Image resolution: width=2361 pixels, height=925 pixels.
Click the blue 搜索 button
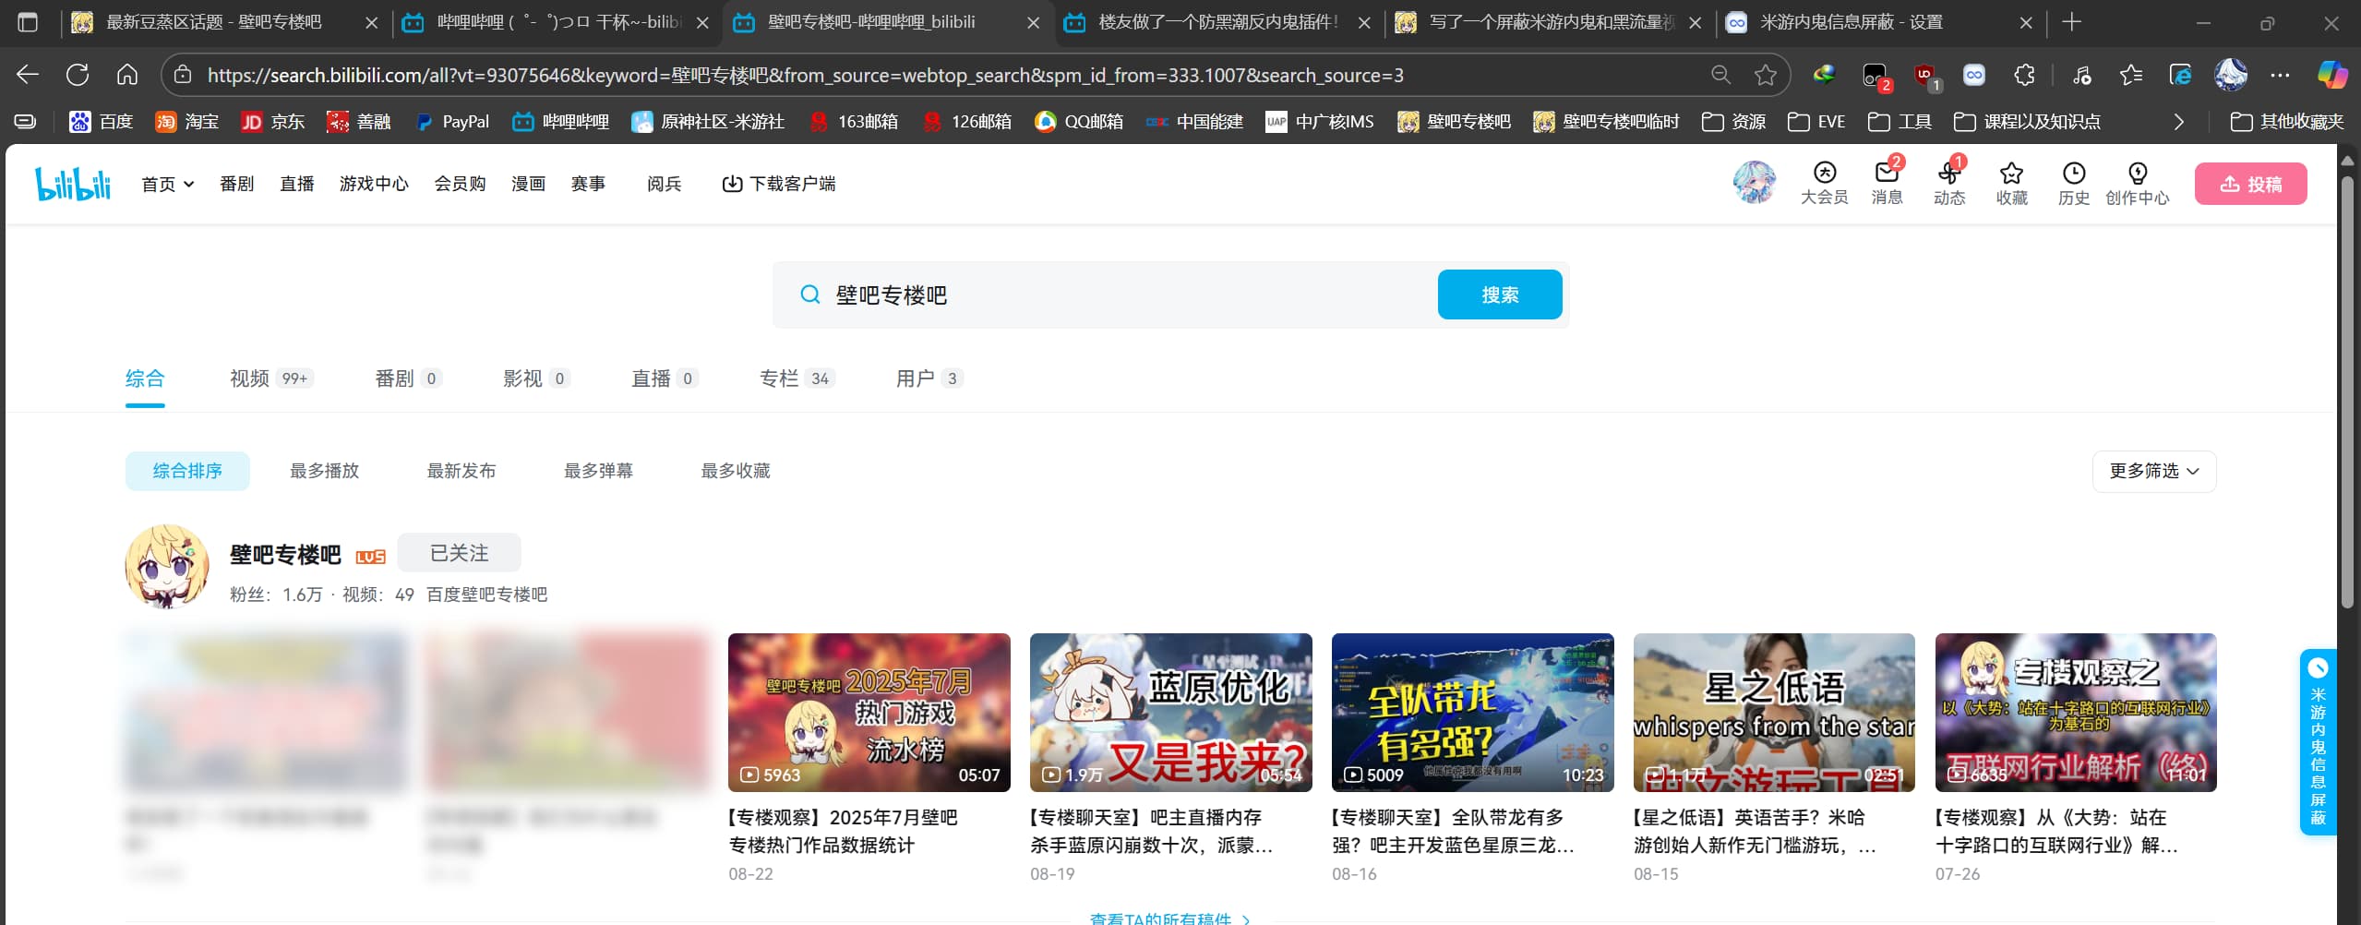tap(1499, 294)
